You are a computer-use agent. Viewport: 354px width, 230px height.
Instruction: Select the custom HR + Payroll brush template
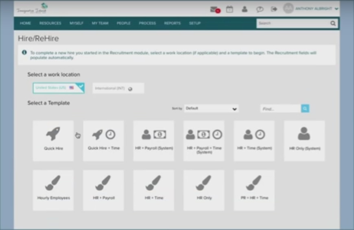pos(103,190)
